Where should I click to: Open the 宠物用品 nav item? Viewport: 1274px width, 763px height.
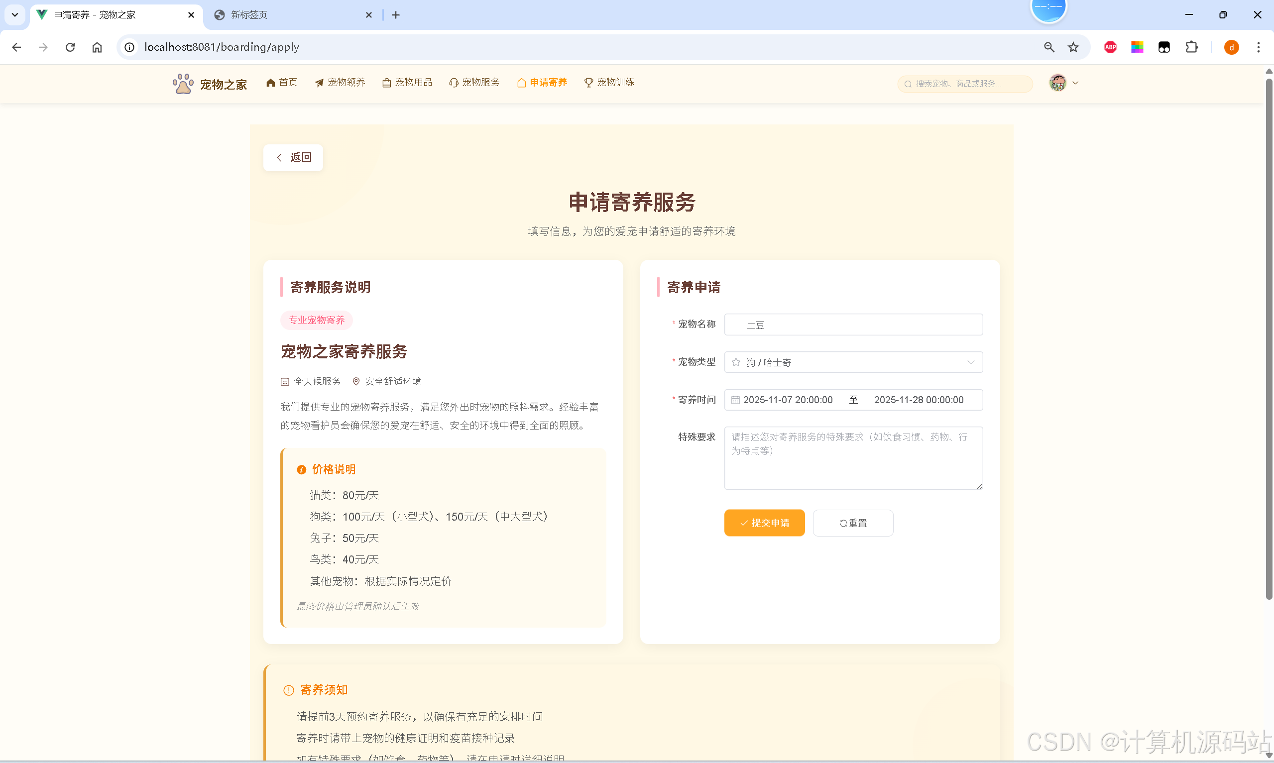click(407, 82)
